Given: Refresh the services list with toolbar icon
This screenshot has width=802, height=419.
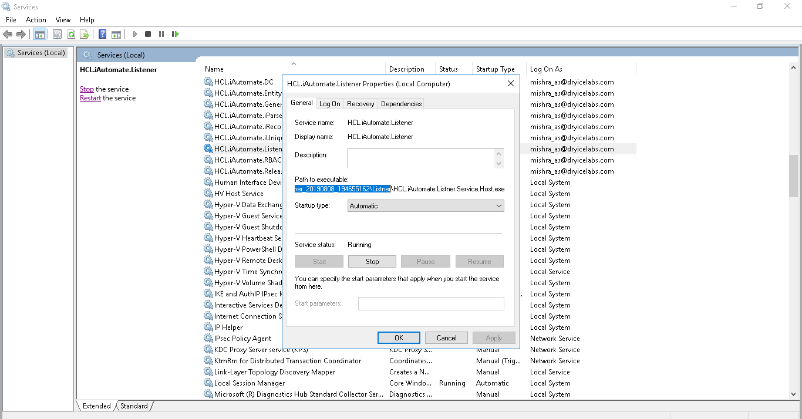Looking at the screenshot, I should (70, 34).
